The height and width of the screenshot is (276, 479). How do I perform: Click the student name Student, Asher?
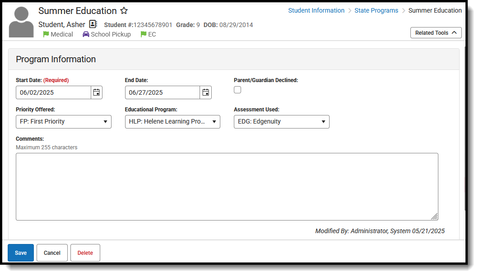(x=62, y=24)
